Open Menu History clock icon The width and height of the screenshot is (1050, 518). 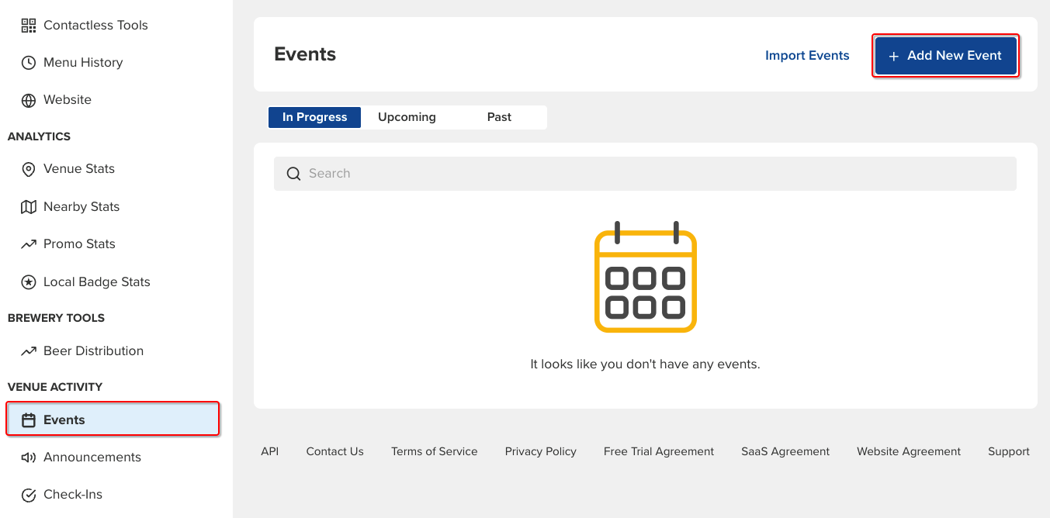click(x=29, y=63)
